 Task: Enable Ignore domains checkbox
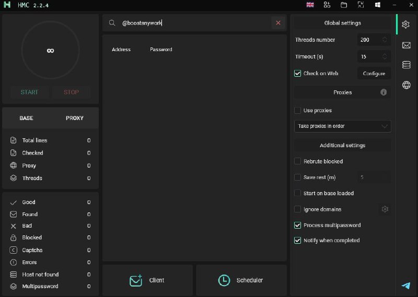tap(297, 209)
